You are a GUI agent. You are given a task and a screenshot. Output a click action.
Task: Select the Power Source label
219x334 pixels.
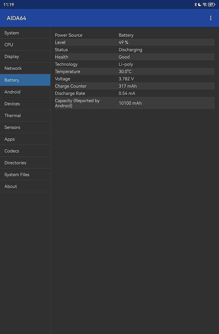point(68,35)
